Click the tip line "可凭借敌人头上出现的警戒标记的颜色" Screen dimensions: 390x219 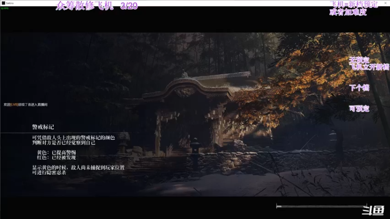click(74, 138)
